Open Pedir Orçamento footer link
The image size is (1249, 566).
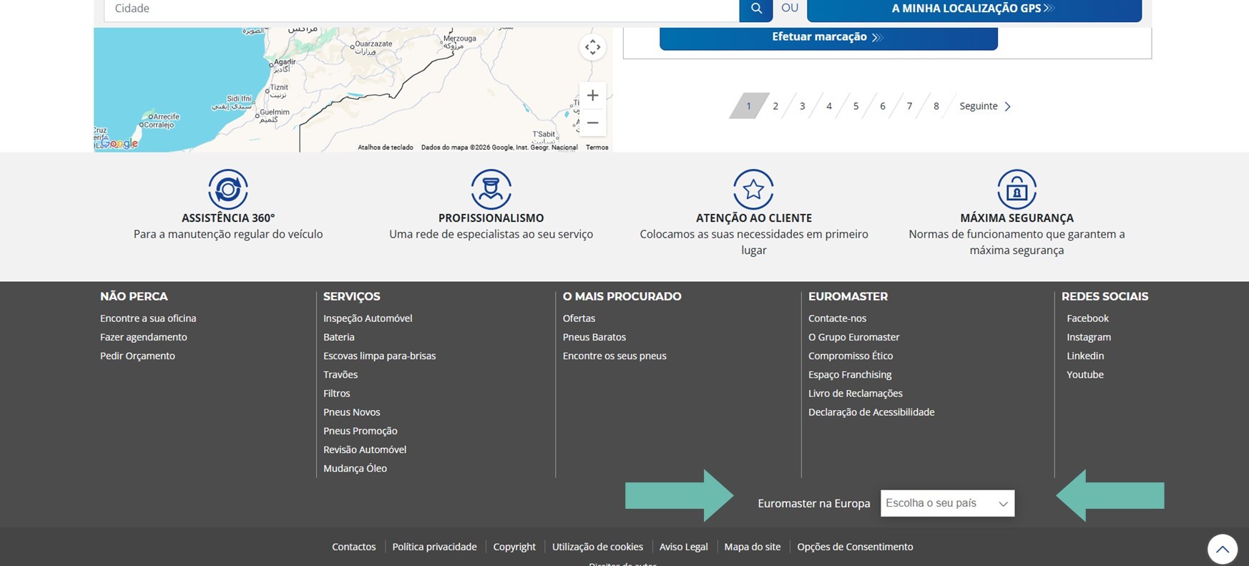[137, 356]
